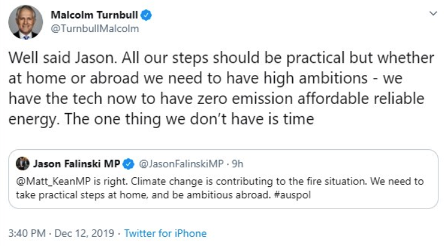Click the @JasonFalinskiMP handle
448x246 pixels.
pos(179,163)
